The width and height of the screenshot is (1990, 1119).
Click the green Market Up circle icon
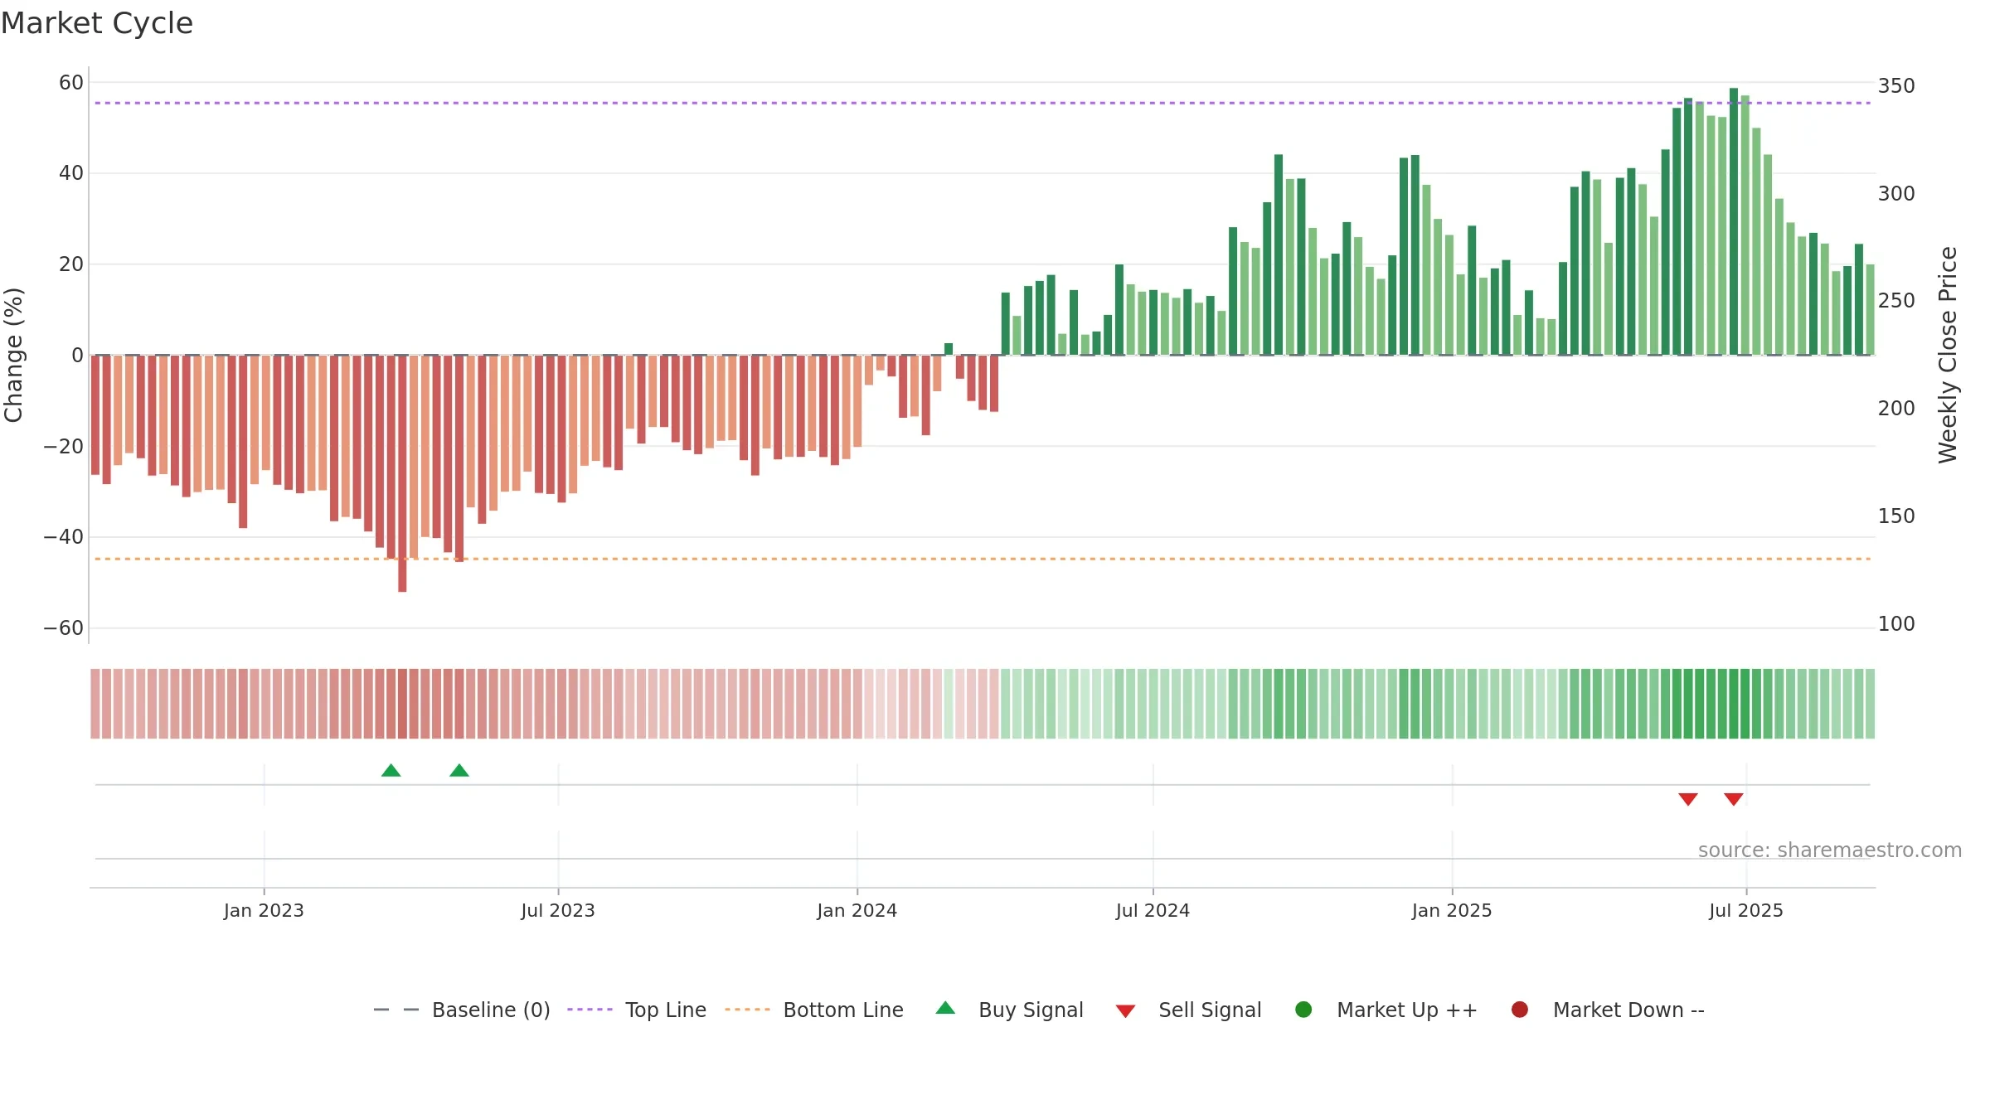tap(1303, 1010)
